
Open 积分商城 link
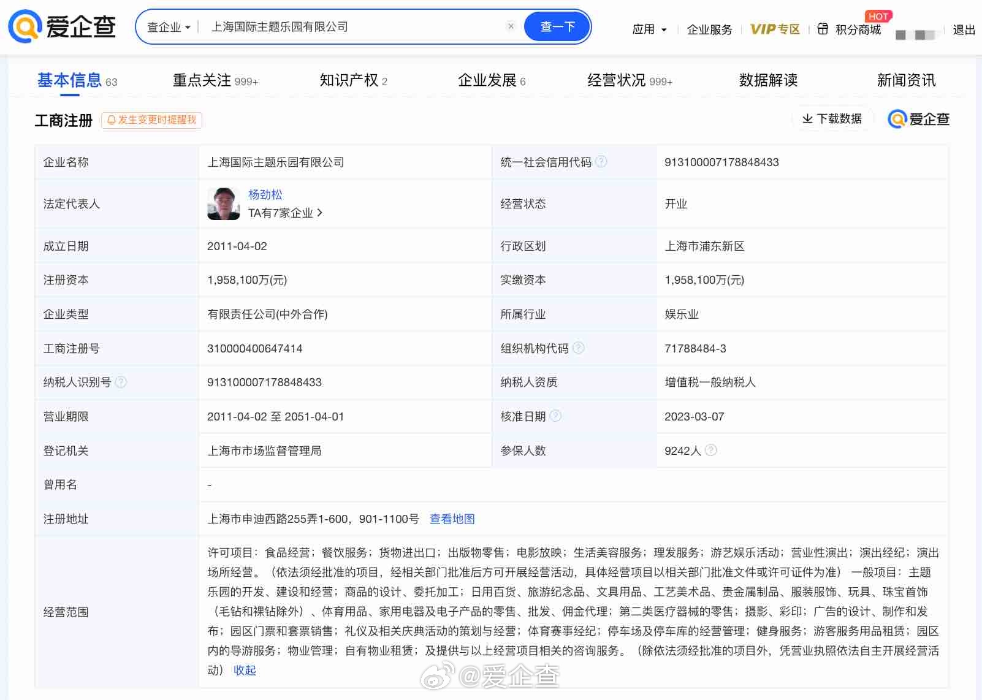click(858, 29)
